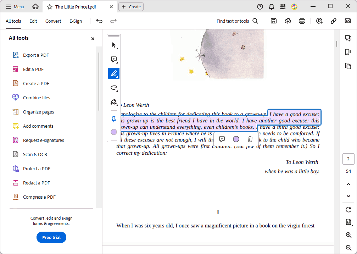The width and height of the screenshot is (357, 254).
Task: Rotate the page clockwise
Action: click(x=348, y=210)
